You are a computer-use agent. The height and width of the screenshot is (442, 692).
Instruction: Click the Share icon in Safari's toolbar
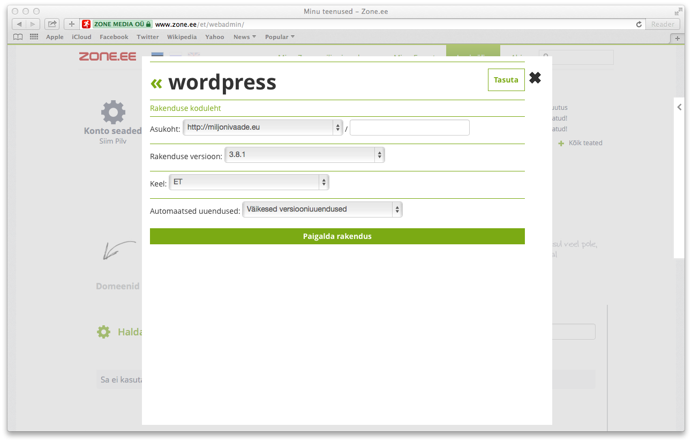tap(52, 24)
